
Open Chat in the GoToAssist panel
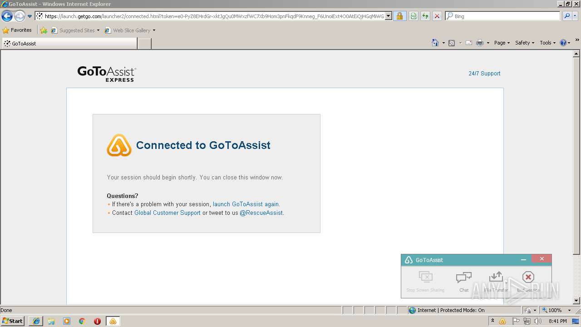[464, 282]
